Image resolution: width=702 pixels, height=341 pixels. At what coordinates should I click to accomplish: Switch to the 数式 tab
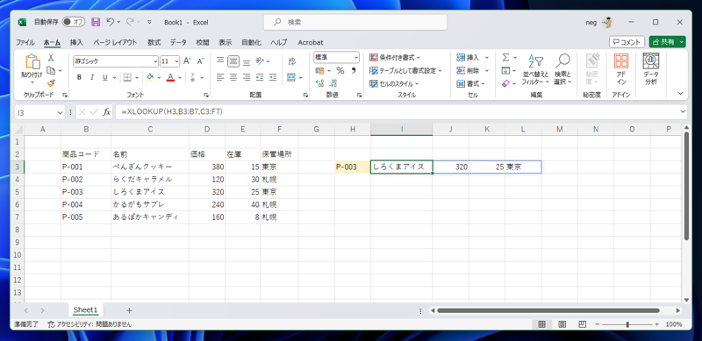click(x=154, y=42)
